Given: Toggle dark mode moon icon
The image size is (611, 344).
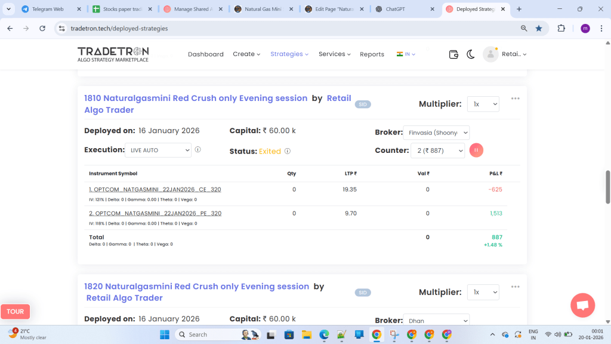Looking at the screenshot, I should pyautogui.click(x=470, y=54).
